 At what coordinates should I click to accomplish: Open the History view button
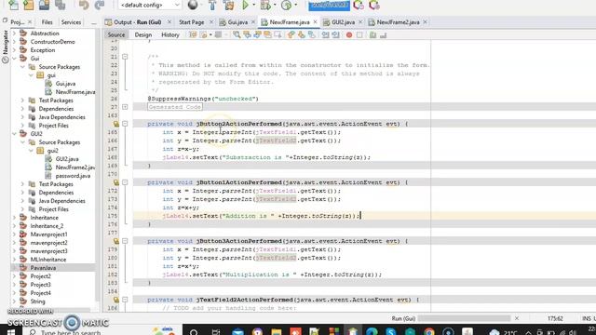pyautogui.click(x=169, y=34)
